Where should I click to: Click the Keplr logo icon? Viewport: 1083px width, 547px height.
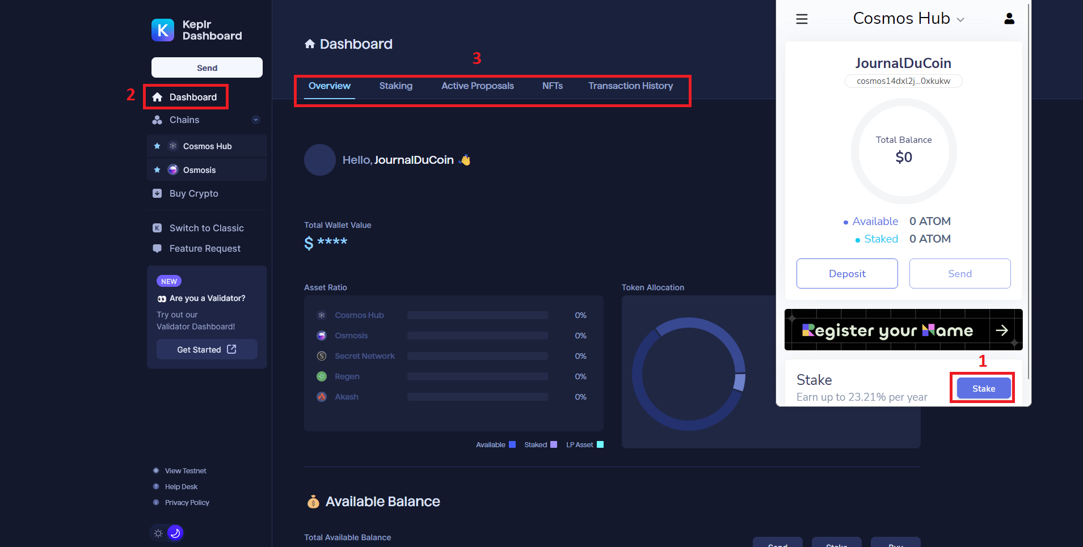pos(163,30)
